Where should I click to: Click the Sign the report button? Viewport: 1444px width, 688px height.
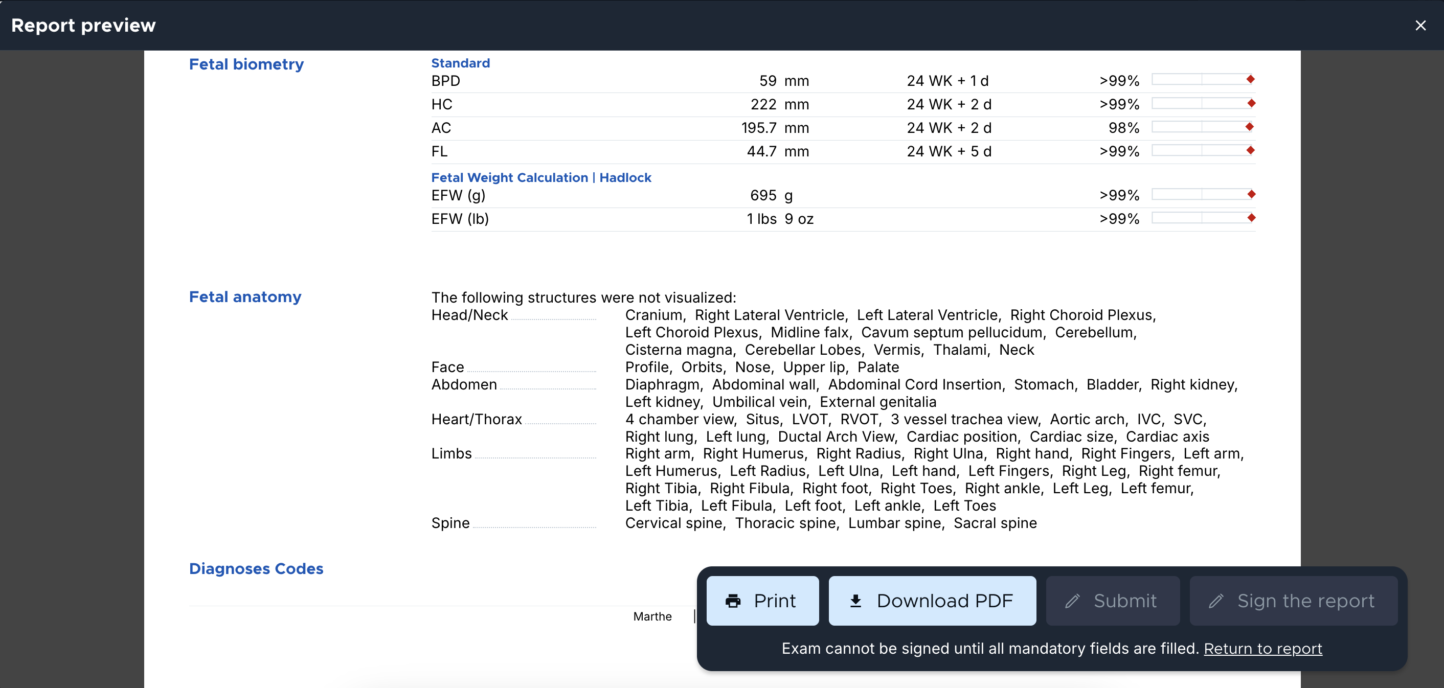click(x=1293, y=601)
